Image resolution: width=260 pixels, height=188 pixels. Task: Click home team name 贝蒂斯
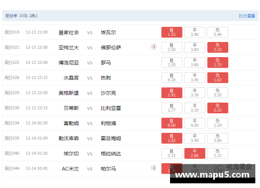click(71, 108)
